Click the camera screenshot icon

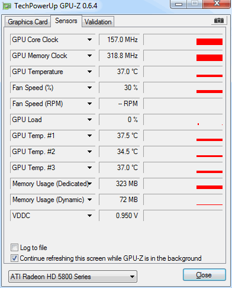tap(219, 21)
